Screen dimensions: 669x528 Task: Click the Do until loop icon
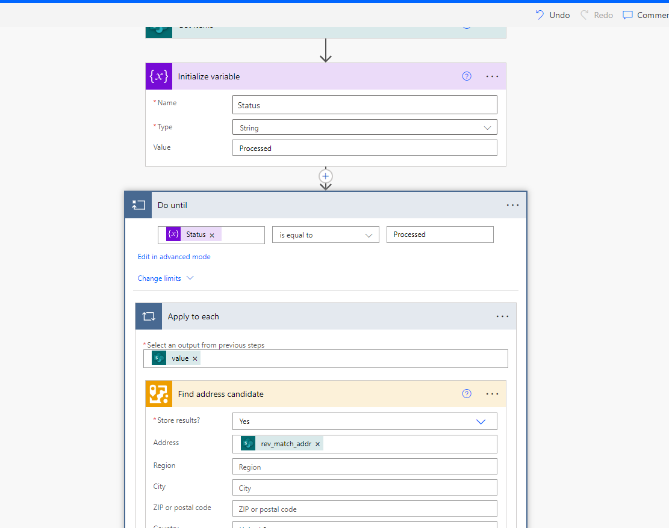(x=138, y=204)
